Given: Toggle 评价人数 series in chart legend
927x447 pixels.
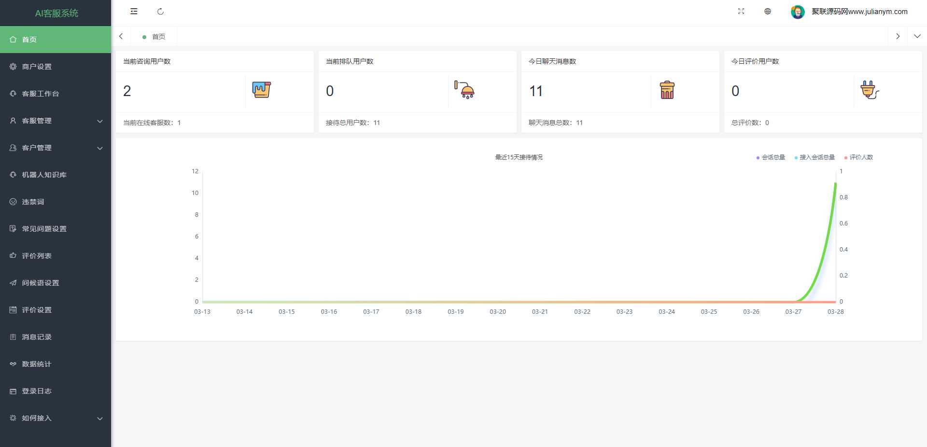Looking at the screenshot, I should [859, 157].
